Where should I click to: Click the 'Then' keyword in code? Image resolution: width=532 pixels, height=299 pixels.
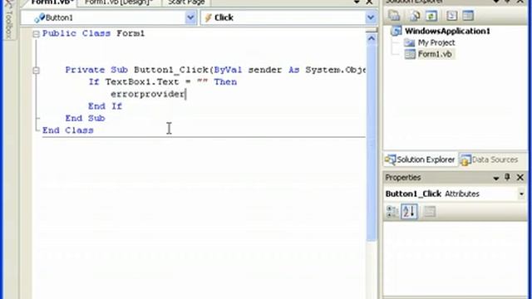[225, 81]
